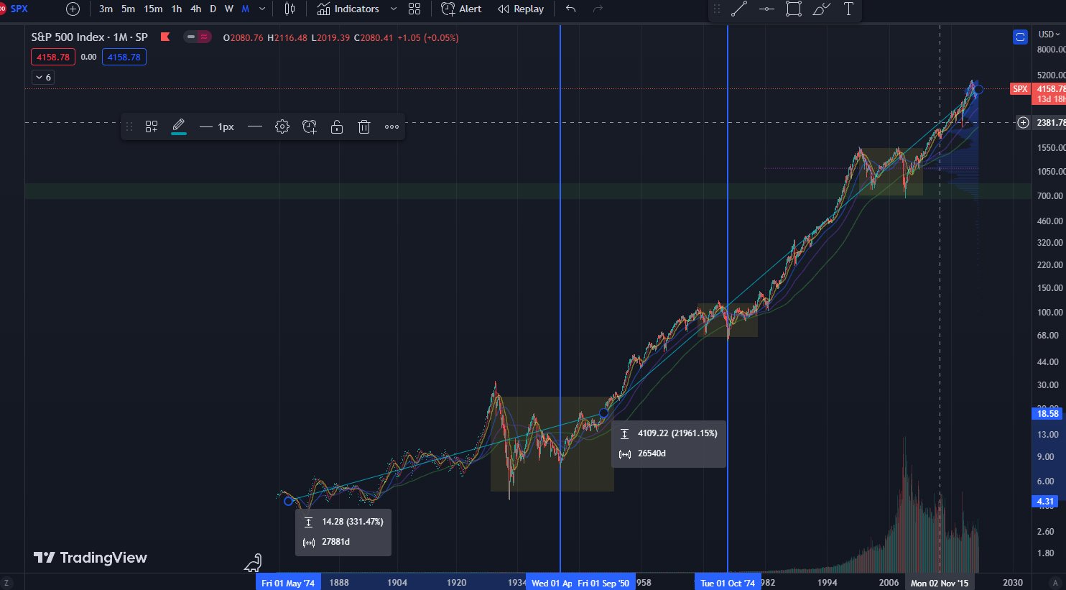This screenshot has height=590, width=1066.
Task: Expand the favorite indicators dropdown arrow
Action: 393,9
